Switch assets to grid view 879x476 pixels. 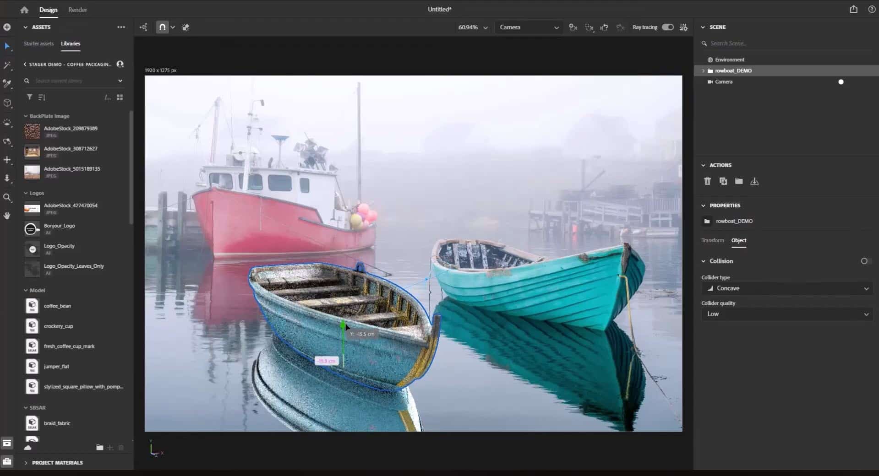coord(120,97)
